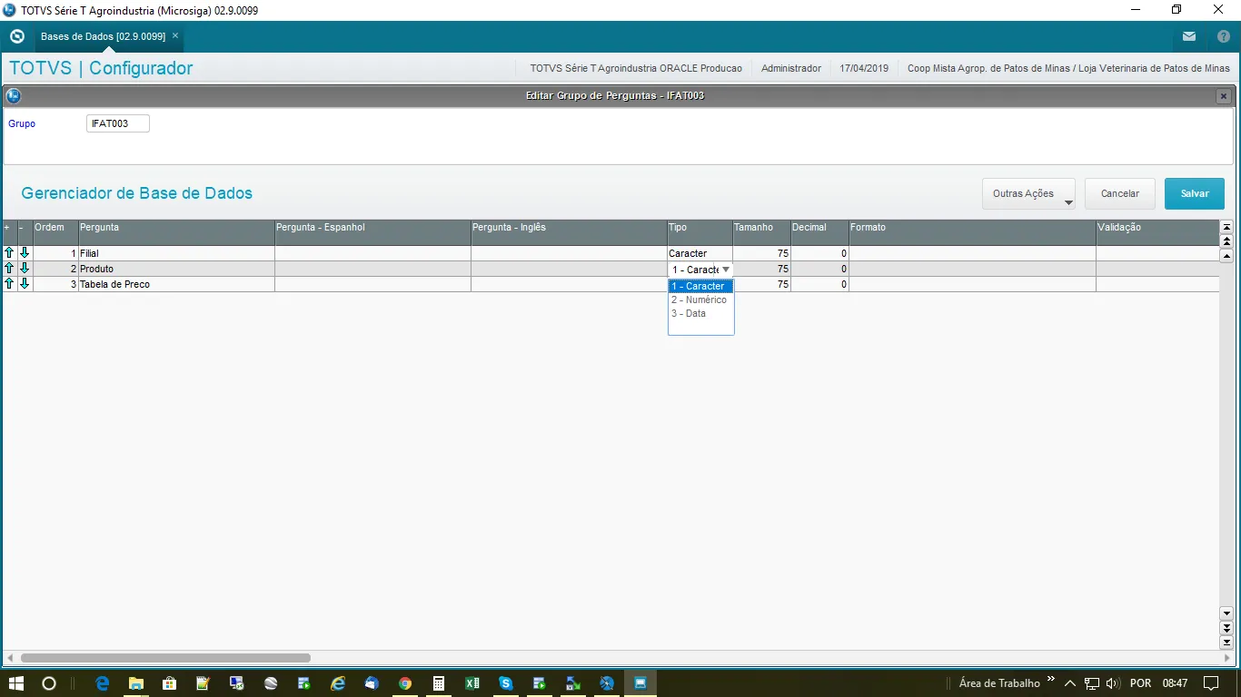Expand the Área de Trabalho toolbar chevron
Image resolution: width=1241 pixels, height=697 pixels.
click(1051, 679)
